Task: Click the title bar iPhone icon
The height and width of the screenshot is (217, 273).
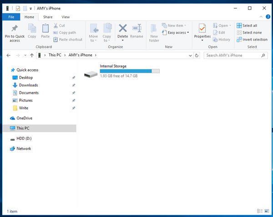Action: (x=7, y=8)
